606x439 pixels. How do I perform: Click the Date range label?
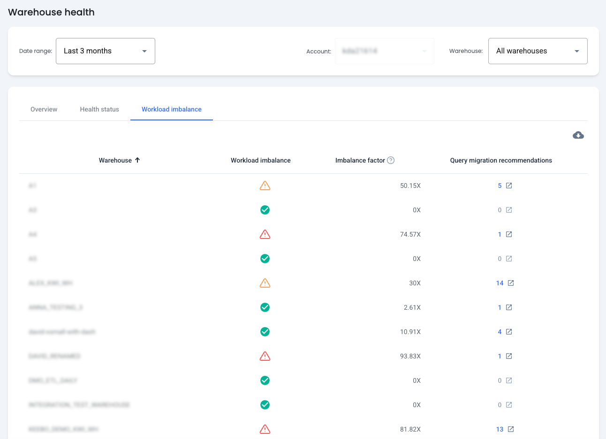click(36, 51)
